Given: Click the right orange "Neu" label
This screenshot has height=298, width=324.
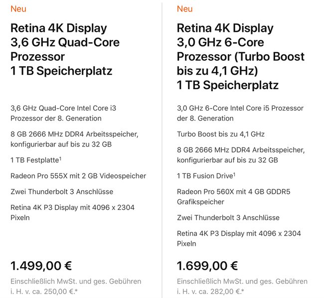Looking at the screenshot, I should pos(185,9).
